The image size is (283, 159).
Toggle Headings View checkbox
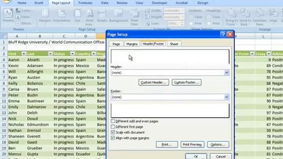click(x=209, y=17)
